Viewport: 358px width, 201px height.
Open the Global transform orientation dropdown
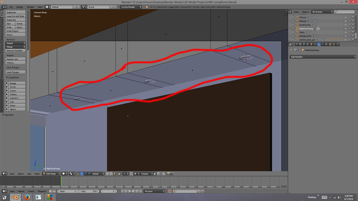coord(98,174)
